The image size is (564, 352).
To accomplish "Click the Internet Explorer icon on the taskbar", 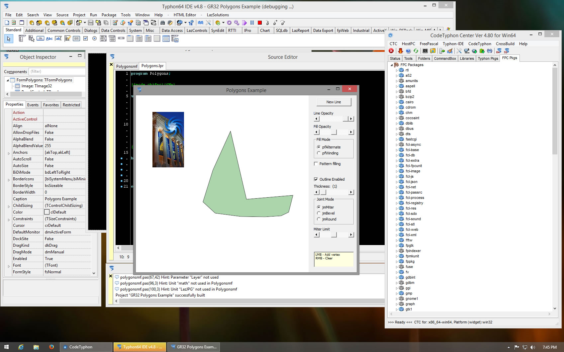I will (21, 347).
